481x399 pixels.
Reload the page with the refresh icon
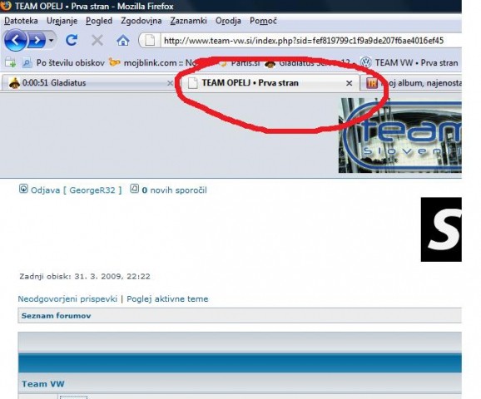pos(72,40)
